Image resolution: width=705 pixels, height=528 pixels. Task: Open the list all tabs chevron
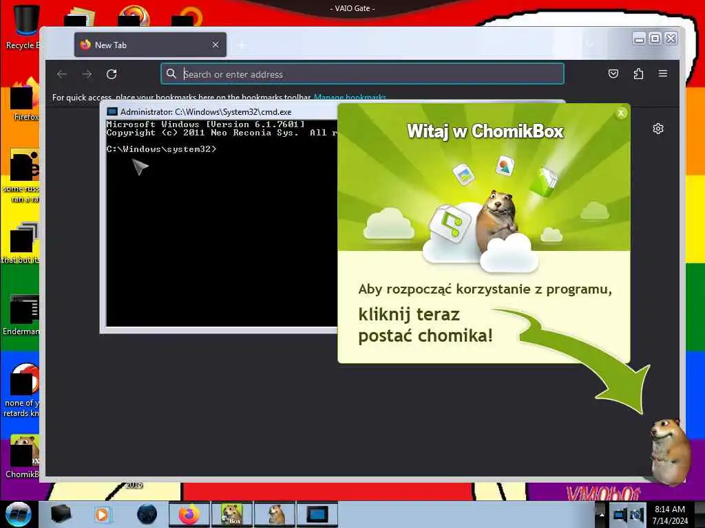click(590, 45)
